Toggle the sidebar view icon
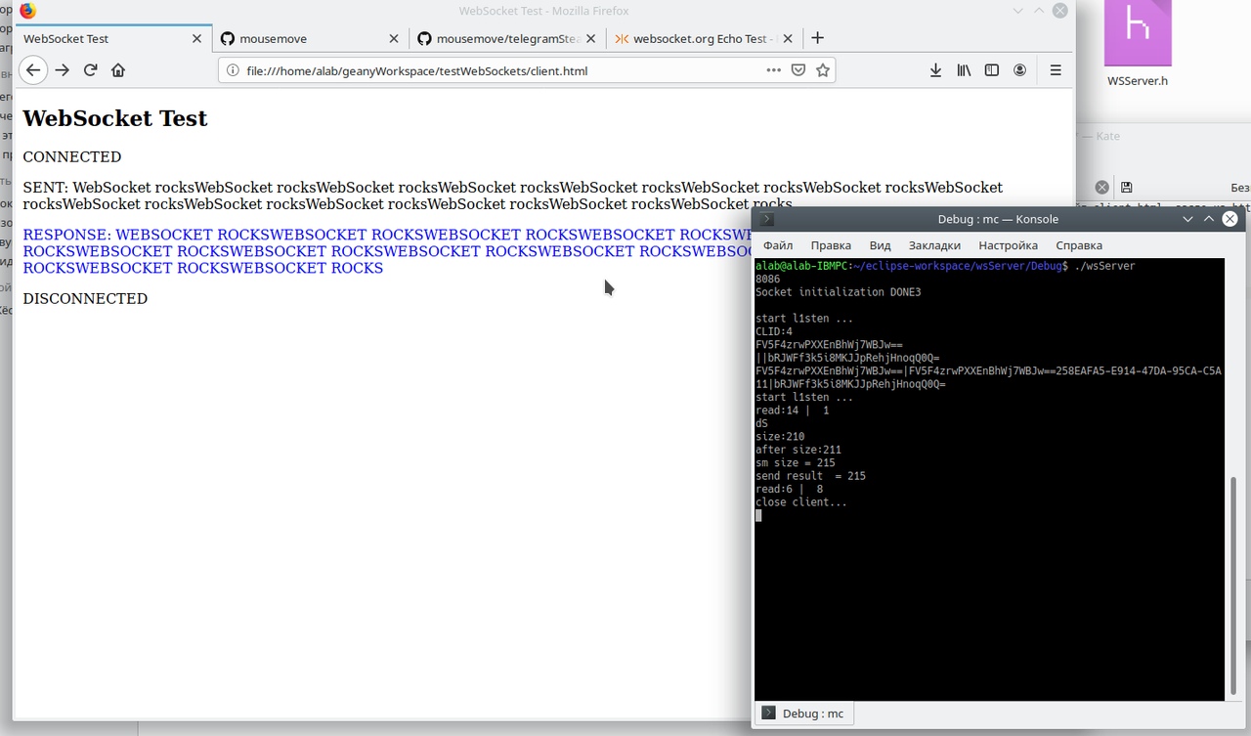The image size is (1251, 736). tap(991, 70)
